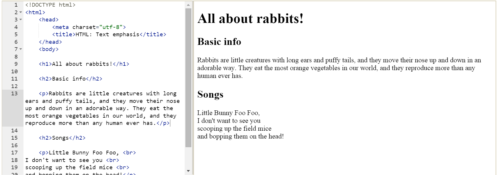This screenshot has width=500, height=175.
Task: Collapse the head tag fold arrow
Action: [21, 20]
